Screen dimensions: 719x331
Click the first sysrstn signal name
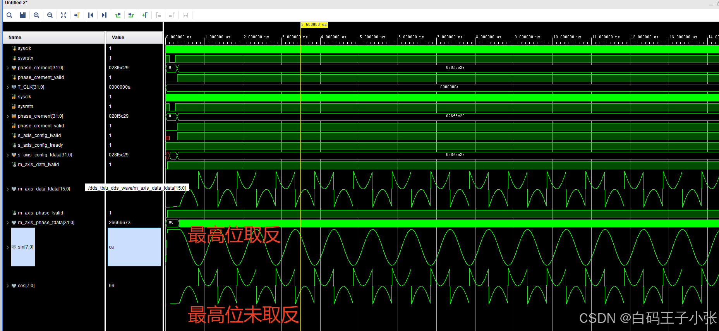26,58
